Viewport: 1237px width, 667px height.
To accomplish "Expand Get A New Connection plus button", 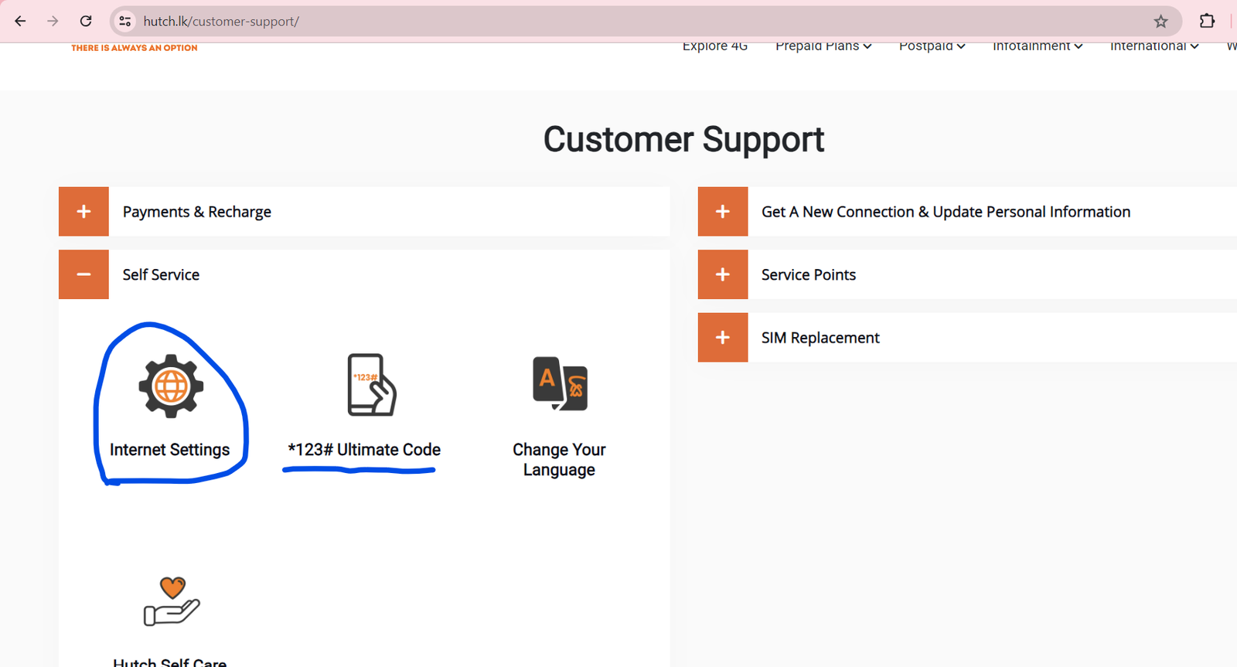I will point(723,211).
